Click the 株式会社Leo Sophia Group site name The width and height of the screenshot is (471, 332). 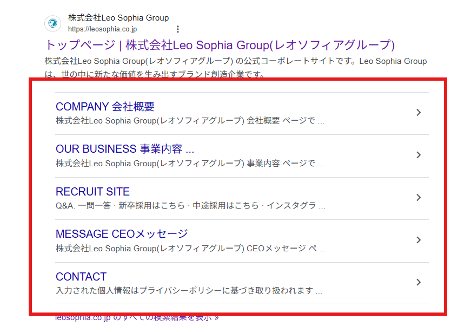pyautogui.click(x=118, y=18)
